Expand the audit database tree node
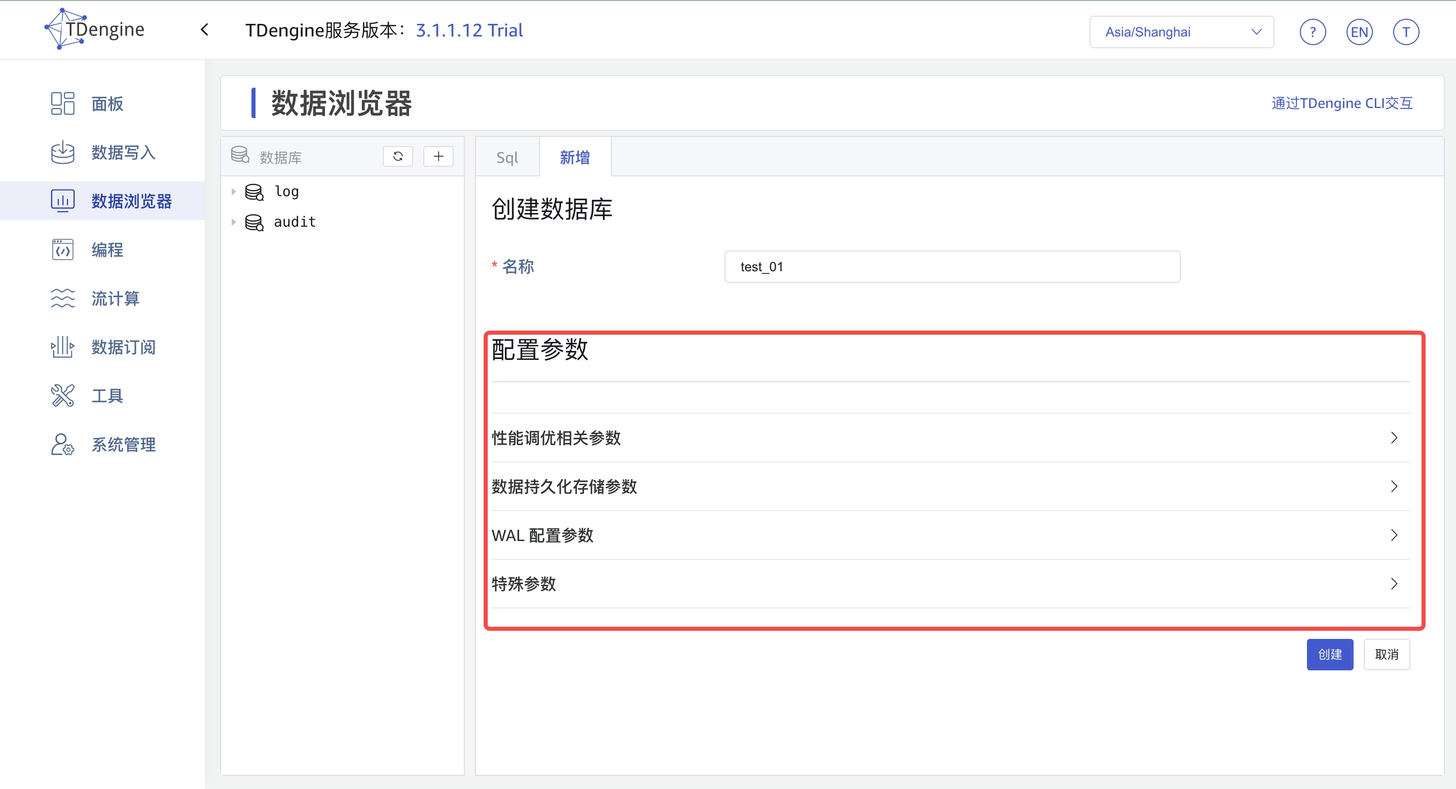The image size is (1456, 789). point(233,222)
